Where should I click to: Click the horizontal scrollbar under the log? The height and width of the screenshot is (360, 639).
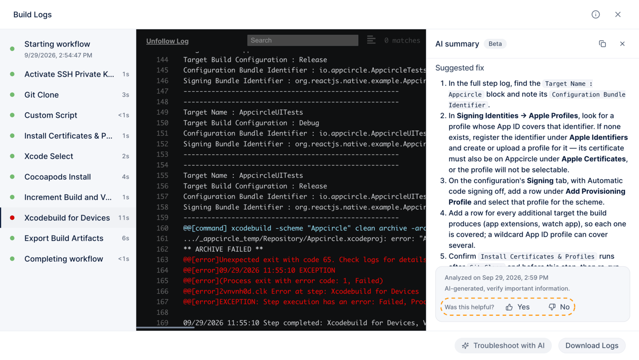click(165, 328)
